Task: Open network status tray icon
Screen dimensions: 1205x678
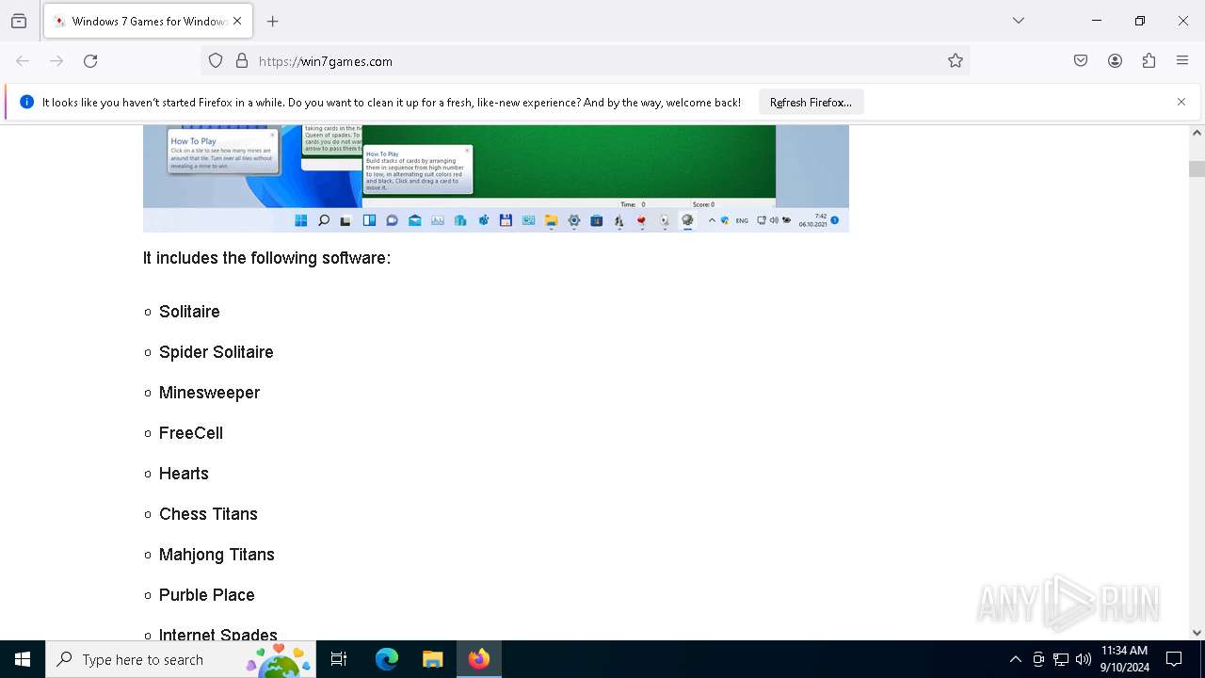Action: click(1061, 659)
